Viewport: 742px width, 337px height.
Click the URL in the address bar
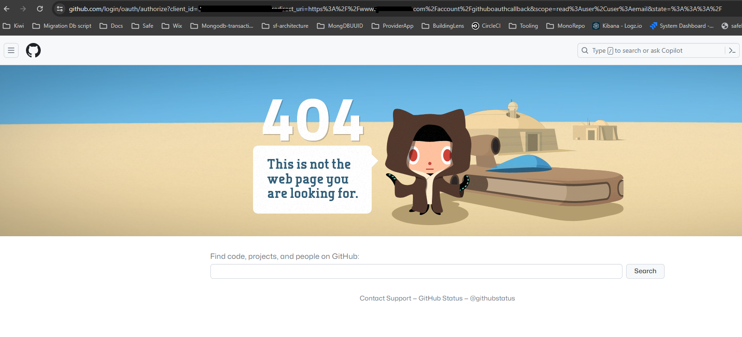(395, 9)
